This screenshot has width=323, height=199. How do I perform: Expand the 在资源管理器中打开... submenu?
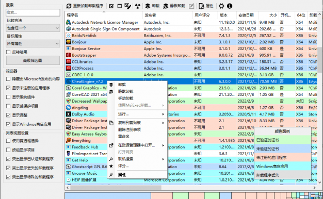(x=137, y=145)
